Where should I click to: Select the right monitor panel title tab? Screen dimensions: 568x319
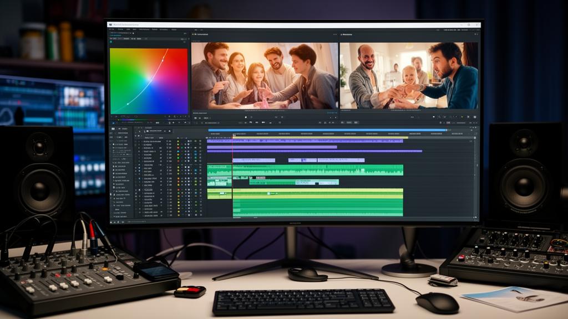point(347,34)
